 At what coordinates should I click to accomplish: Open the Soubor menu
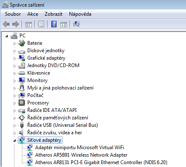point(13,14)
